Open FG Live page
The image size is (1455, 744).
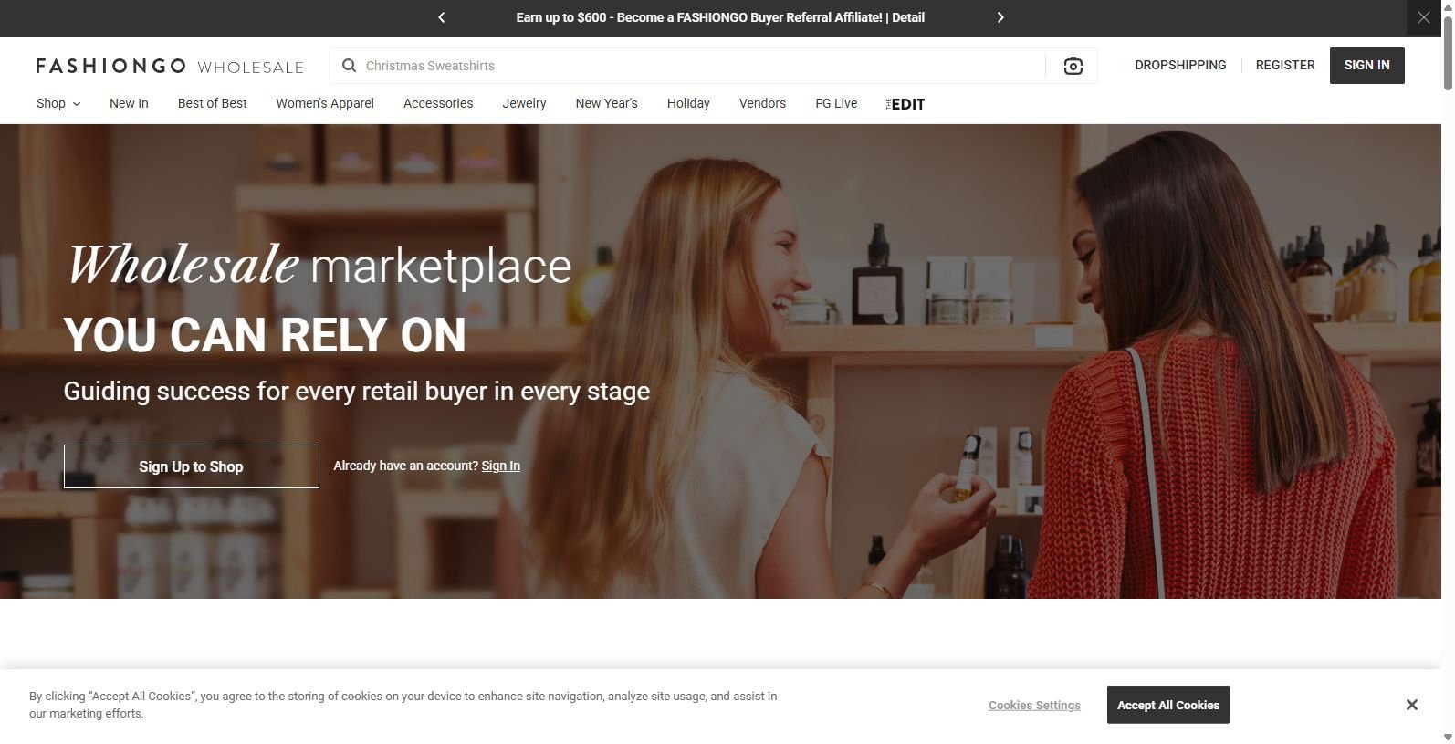pyautogui.click(x=836, y=103)
